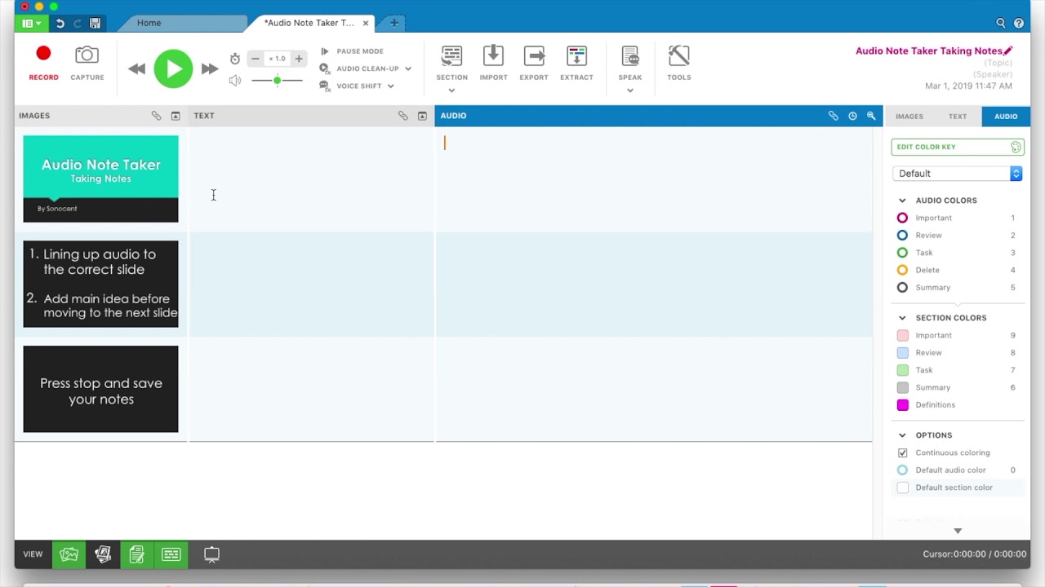The height and width of the screenshot is (587, 1045).
Task: Click the Audio pane zoom magnifier
Action: coord(871,116)
